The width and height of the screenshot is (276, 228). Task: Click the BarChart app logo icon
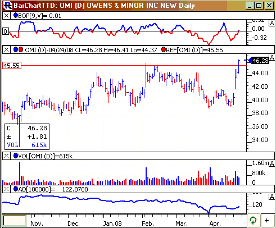(8, 6)
